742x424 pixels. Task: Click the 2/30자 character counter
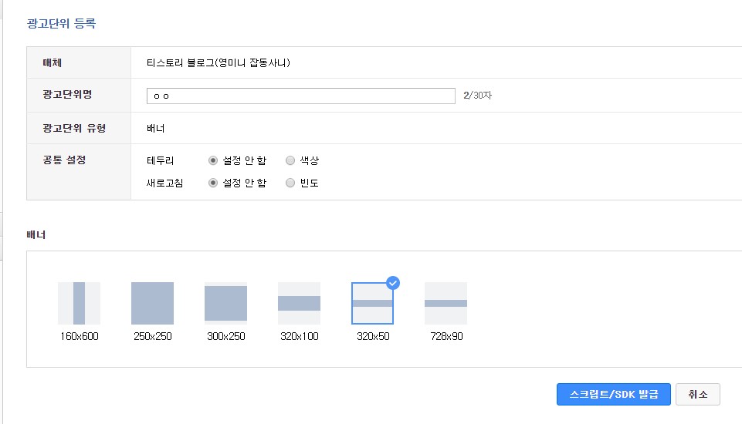[x=477, y=96]
